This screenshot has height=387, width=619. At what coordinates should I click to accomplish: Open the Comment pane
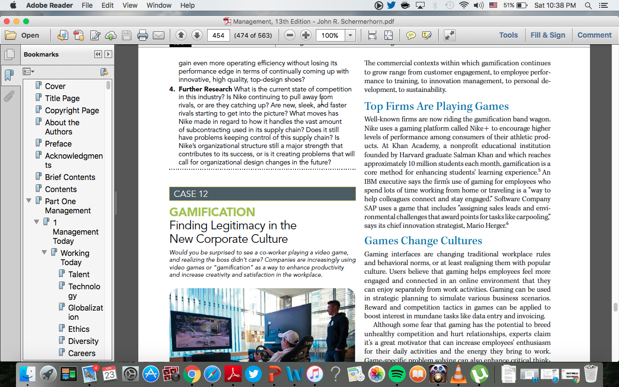(594, 35)
